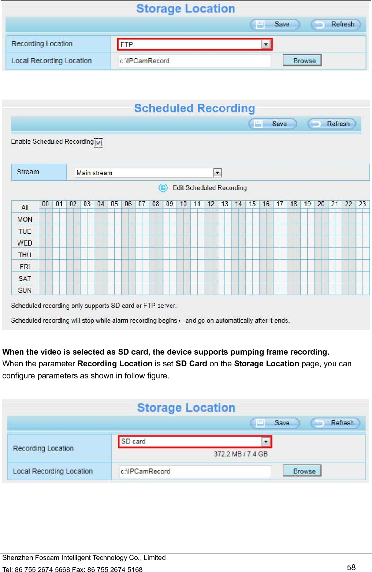372x572 pixels.
Task: Click the Save icon in SD card Storage Location
Action: pyautogui.click(x=260, y=423)
